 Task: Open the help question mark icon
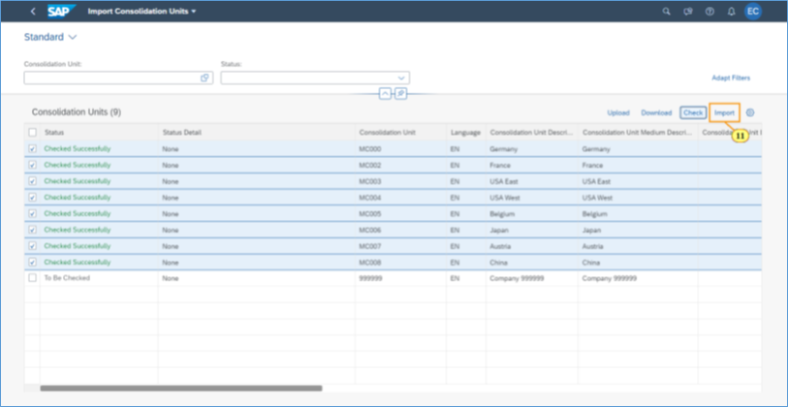709,12
